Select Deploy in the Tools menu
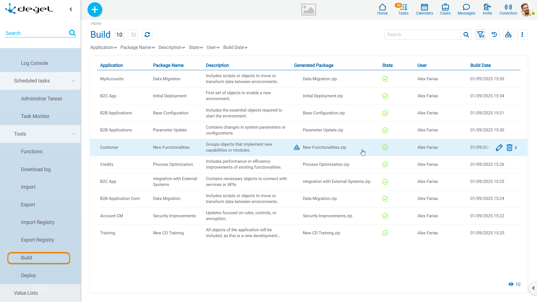This screenshot has height=302, width=537. point(28,275)
